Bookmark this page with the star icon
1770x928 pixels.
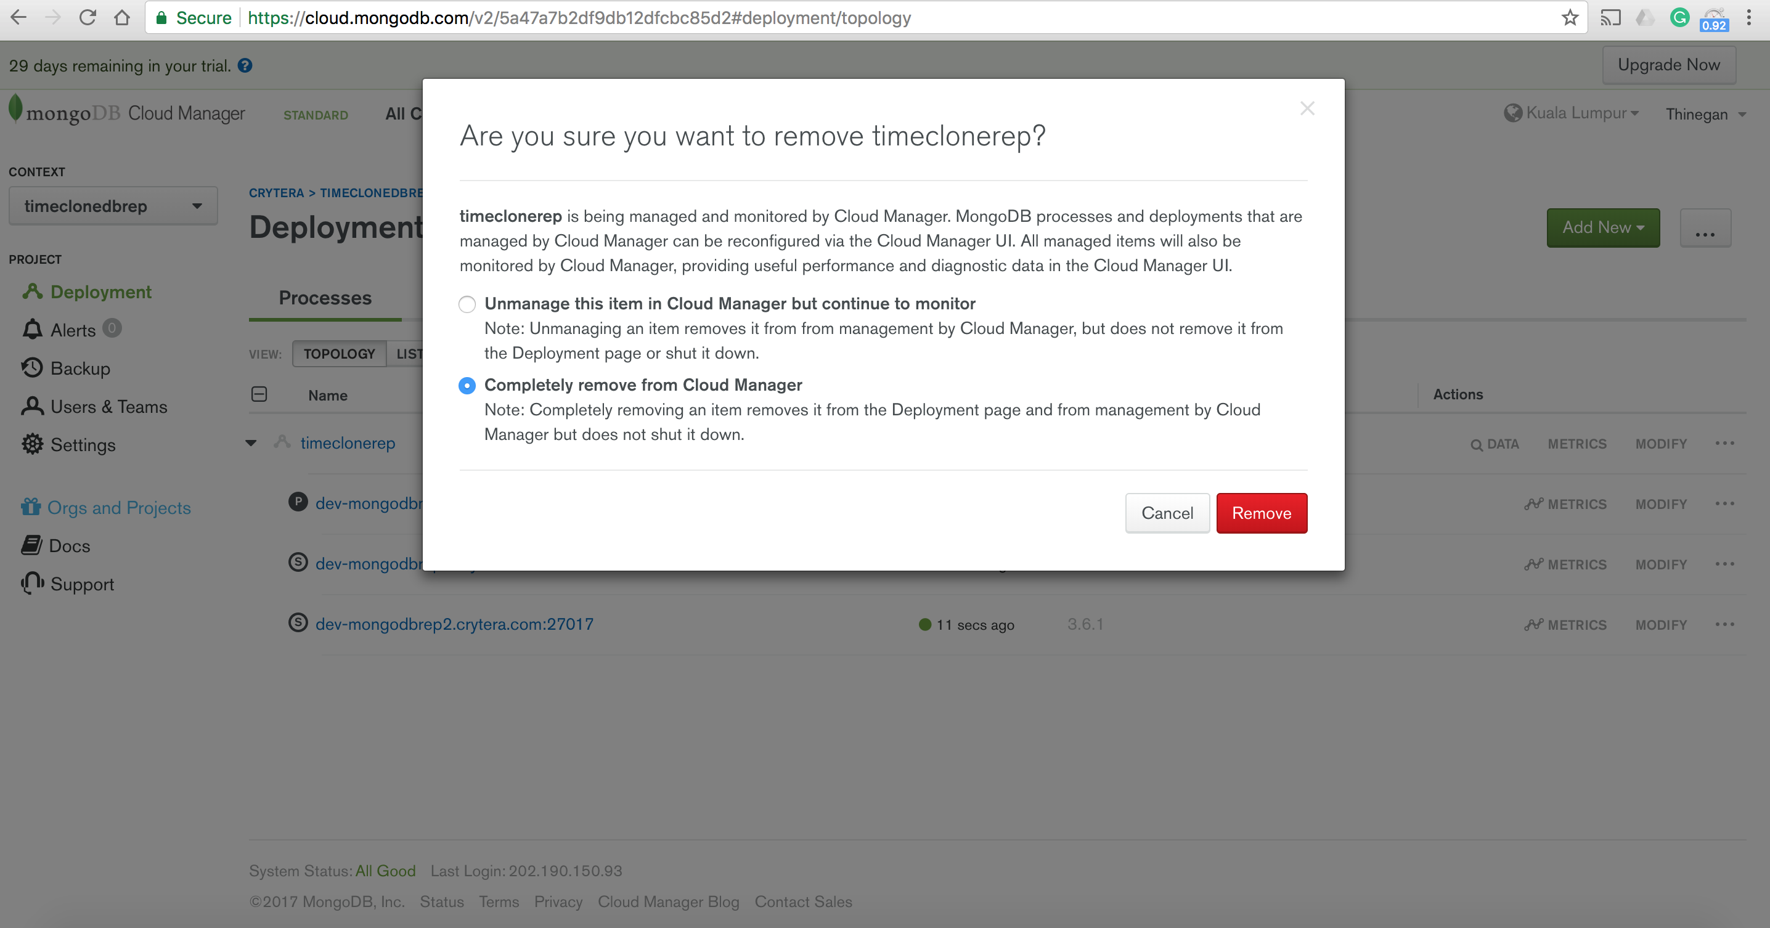pos(1570,17)
